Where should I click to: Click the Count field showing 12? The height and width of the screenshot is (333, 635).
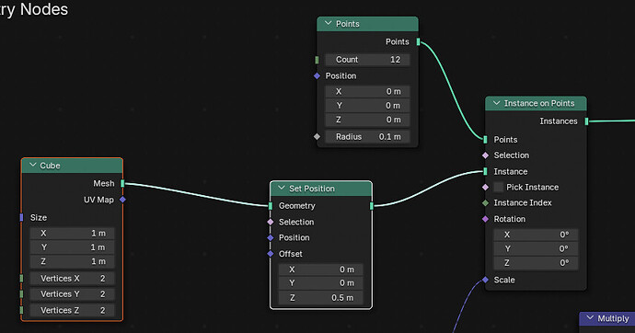(367, 60)
